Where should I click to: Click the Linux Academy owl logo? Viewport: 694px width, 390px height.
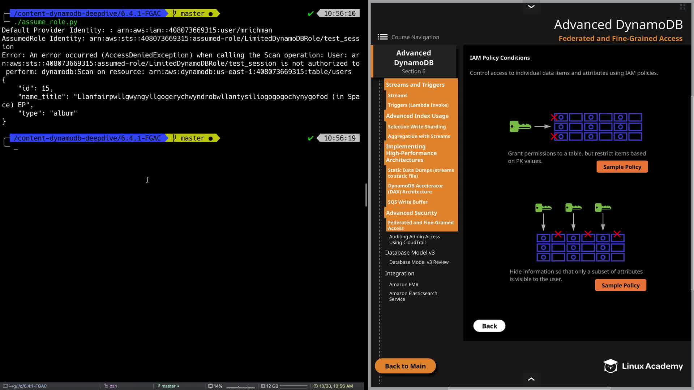pos(611,366)
